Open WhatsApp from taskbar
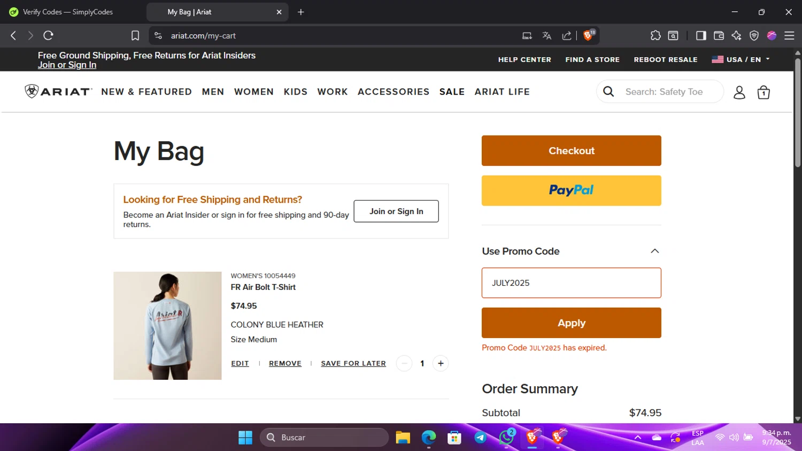The width and height of the screenshot is (802, 451). tap(506, 438)
